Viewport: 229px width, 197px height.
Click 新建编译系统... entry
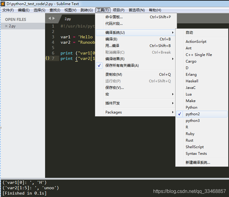tap(202, 163)
